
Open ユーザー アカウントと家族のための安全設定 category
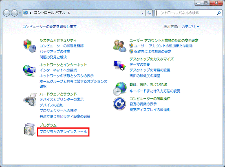coord(164,40)
